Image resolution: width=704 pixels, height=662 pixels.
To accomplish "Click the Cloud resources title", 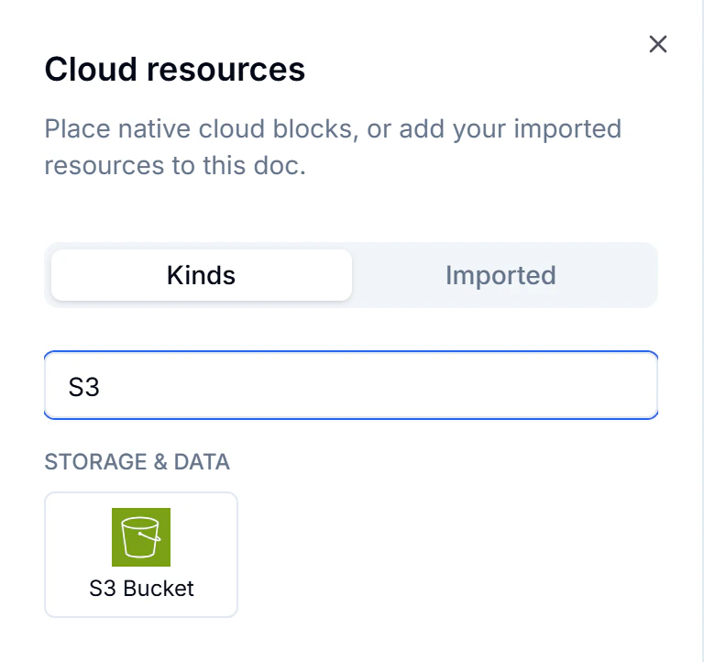I will point(175,70).
